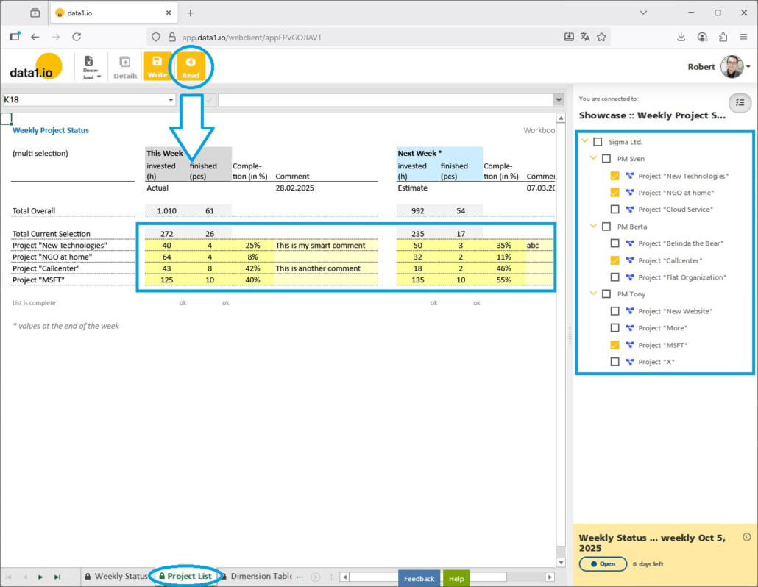Viewport: 758px width, 587px height.
Task: Collapse the PM Tony tree node
Action: pyautogui.click(x=592, y=294)
